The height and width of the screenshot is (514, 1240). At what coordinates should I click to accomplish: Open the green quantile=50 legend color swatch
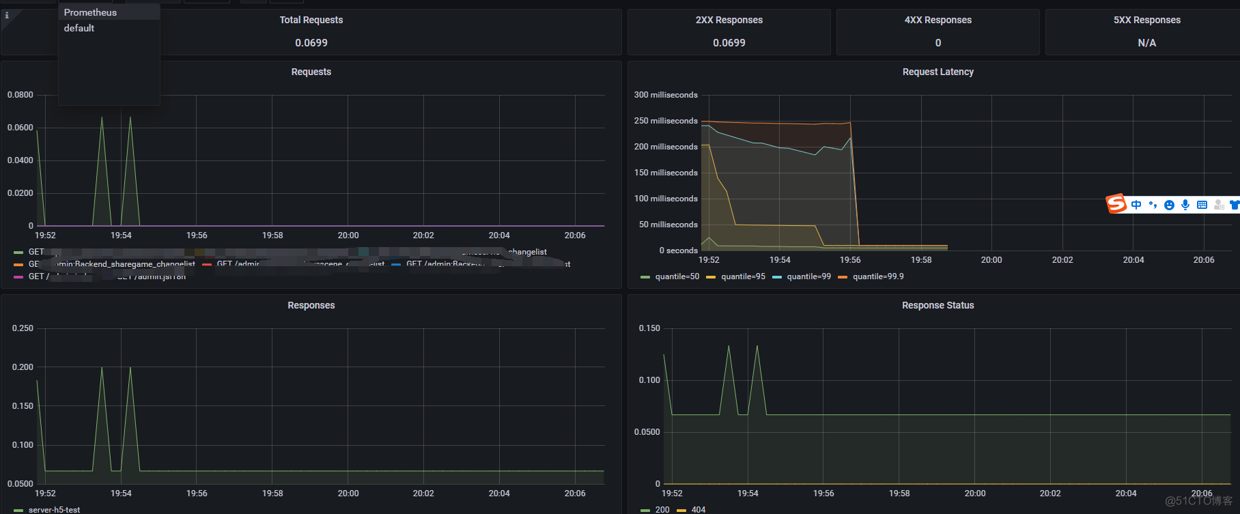[645, 277]
